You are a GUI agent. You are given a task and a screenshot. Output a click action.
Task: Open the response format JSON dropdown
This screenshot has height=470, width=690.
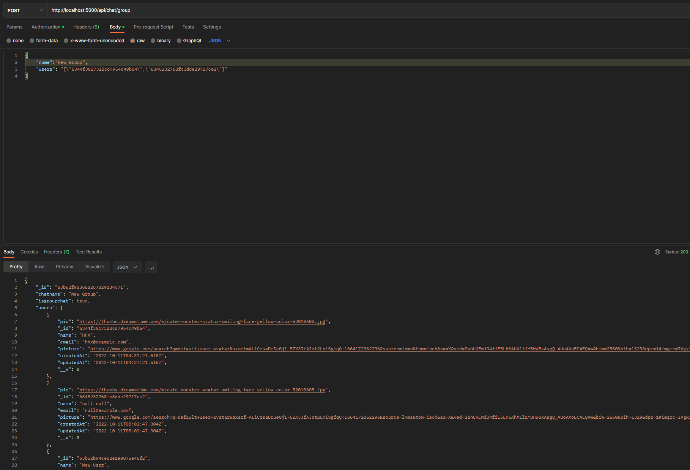click(x=127, y=267)
